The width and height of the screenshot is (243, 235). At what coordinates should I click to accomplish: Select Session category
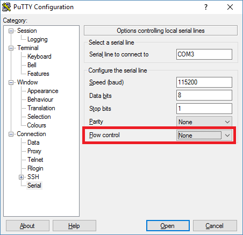pos(27,31)
